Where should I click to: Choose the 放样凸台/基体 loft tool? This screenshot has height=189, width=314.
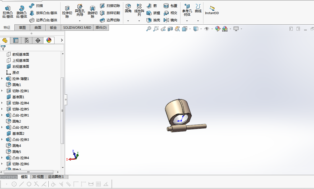pyautogui.click(x=43, y=13)
